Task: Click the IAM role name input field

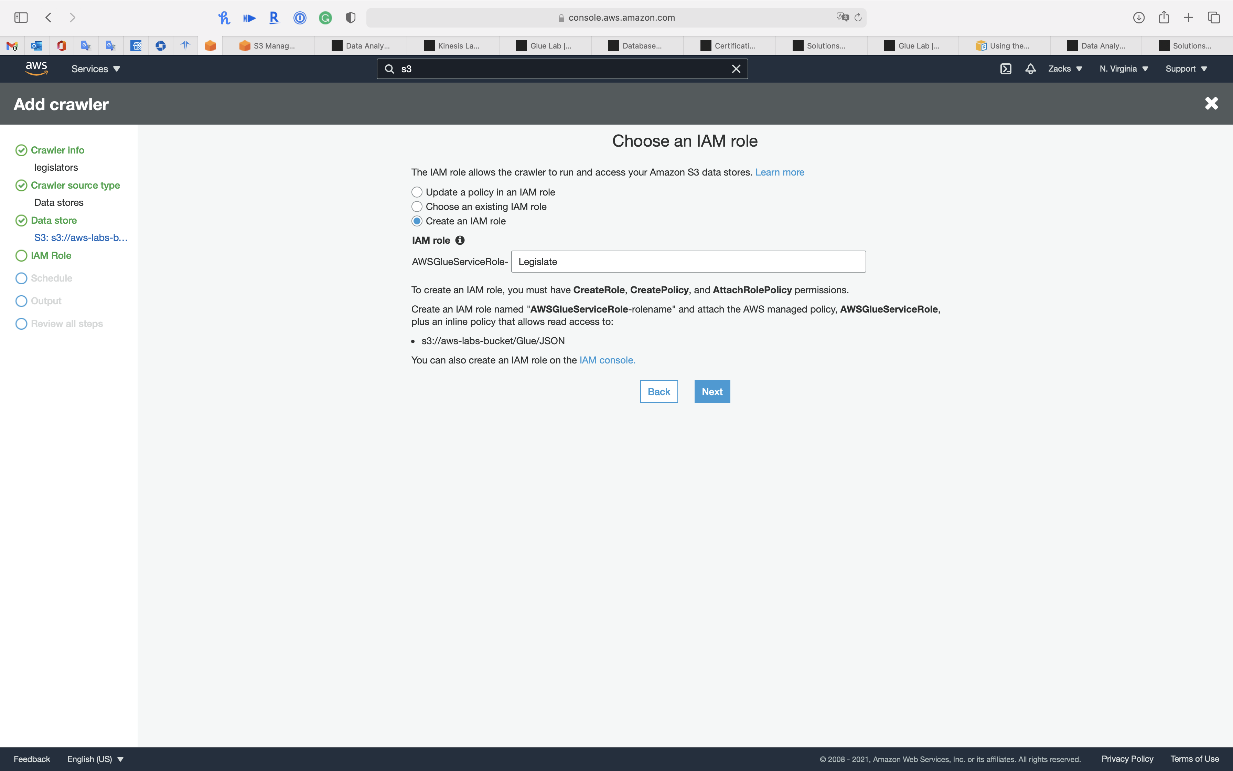Action: [x=688, y=262]
